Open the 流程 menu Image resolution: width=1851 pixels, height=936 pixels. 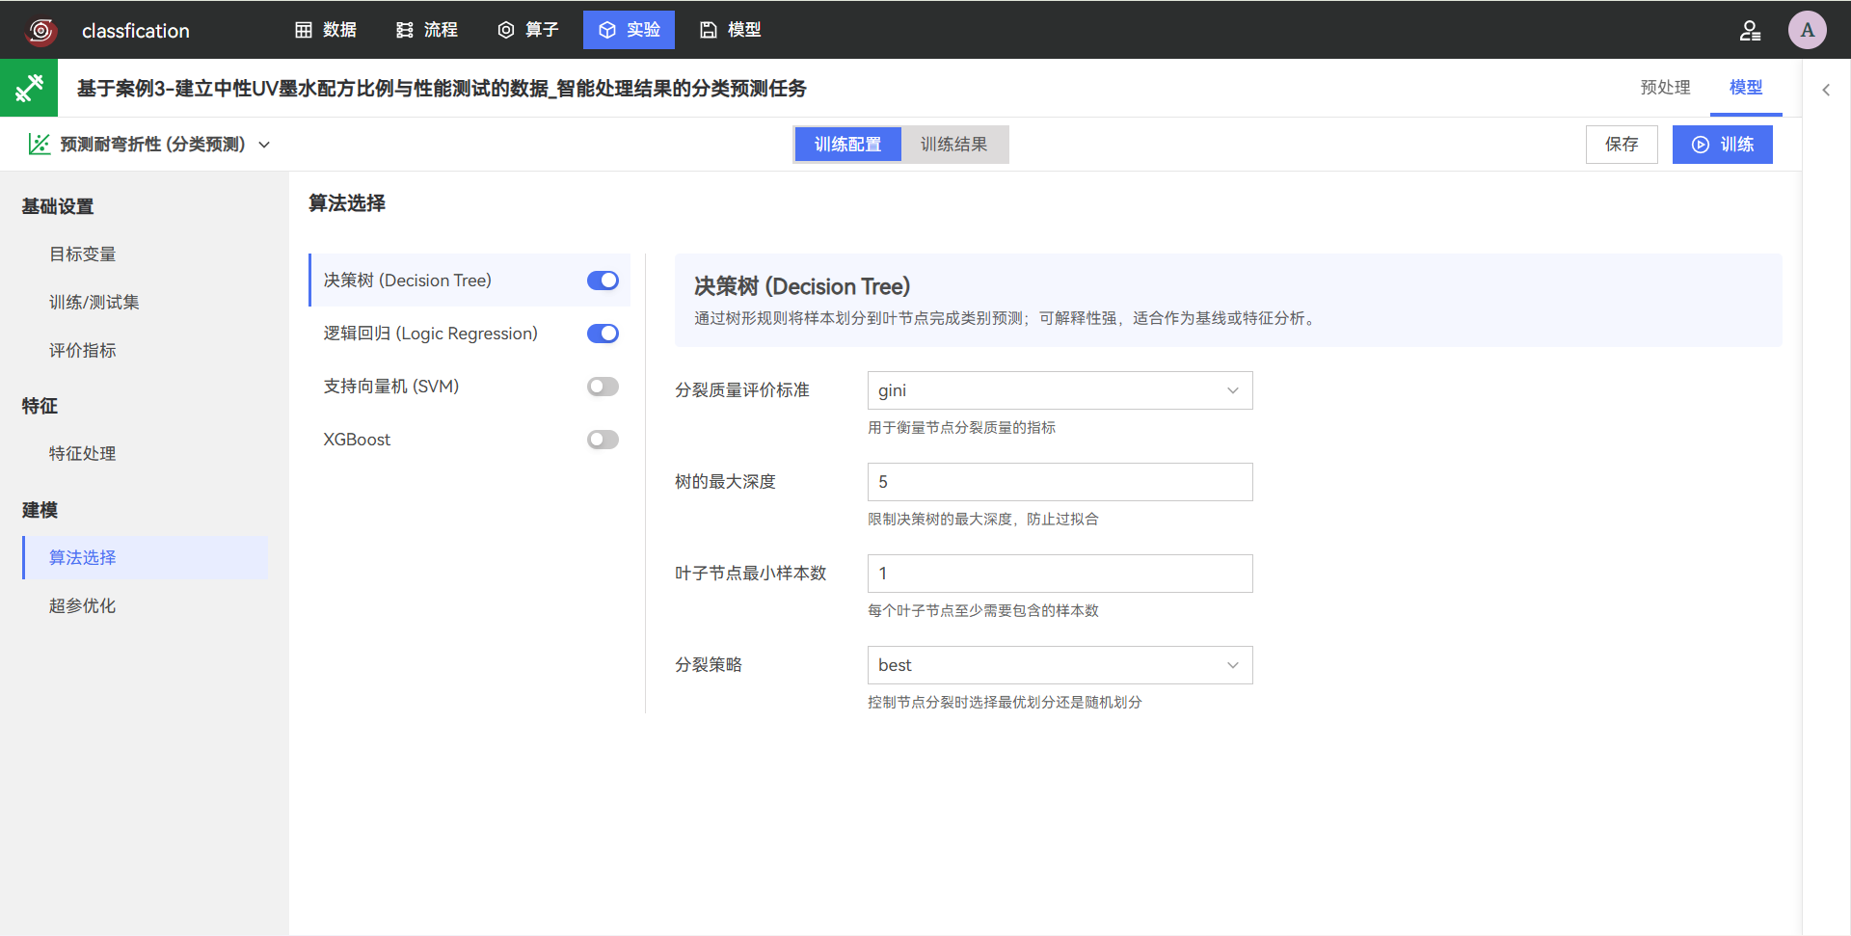[427, 30]
